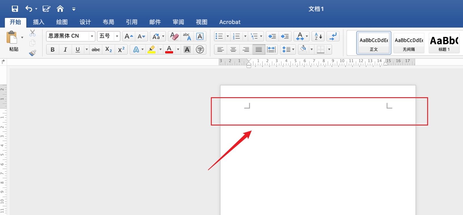Toggle character shading
463x215 pixels.
pos(187,50)
